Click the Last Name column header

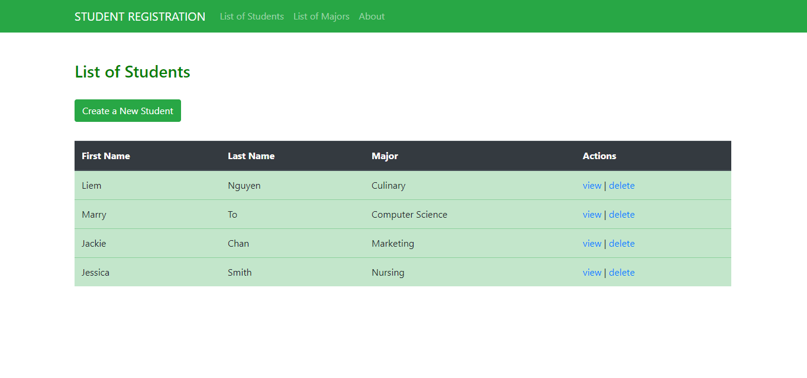point(251,156)
